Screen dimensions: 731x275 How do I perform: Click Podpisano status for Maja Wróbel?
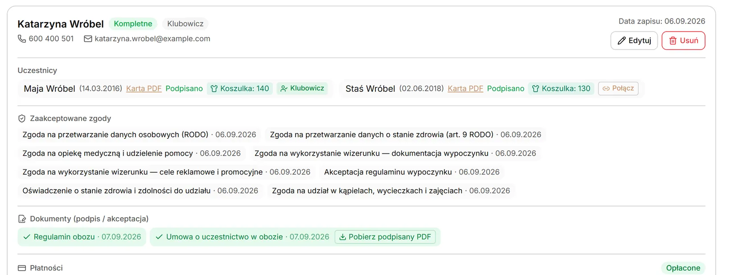(184, 89)
